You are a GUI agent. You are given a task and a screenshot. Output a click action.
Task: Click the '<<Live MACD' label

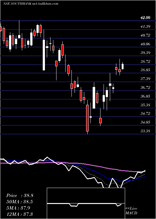click(x=131, y=211)
